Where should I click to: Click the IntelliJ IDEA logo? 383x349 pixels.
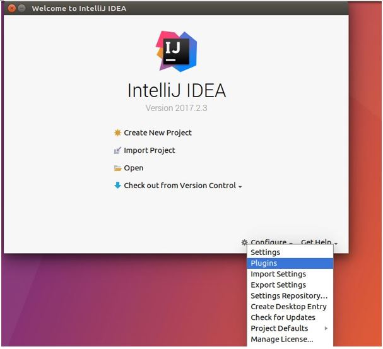coord(176,51)
